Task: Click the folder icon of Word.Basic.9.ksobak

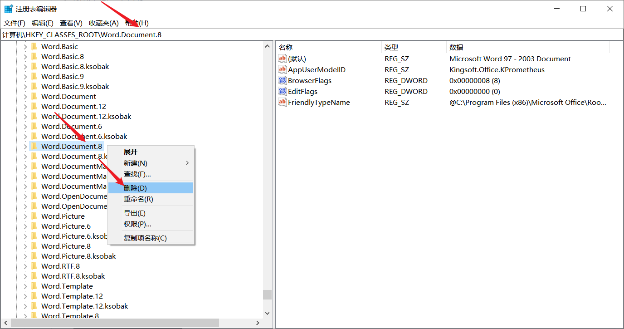Action: click(34, 86)
